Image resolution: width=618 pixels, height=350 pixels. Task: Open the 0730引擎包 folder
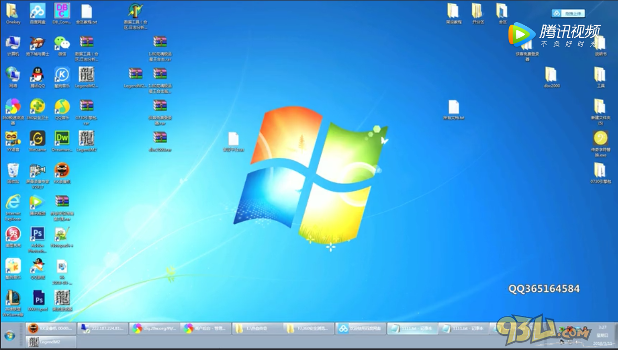tap(600, 173)
